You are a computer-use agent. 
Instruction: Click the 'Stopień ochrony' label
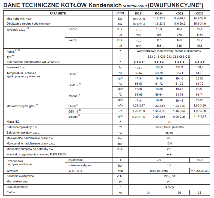(17, 187)
